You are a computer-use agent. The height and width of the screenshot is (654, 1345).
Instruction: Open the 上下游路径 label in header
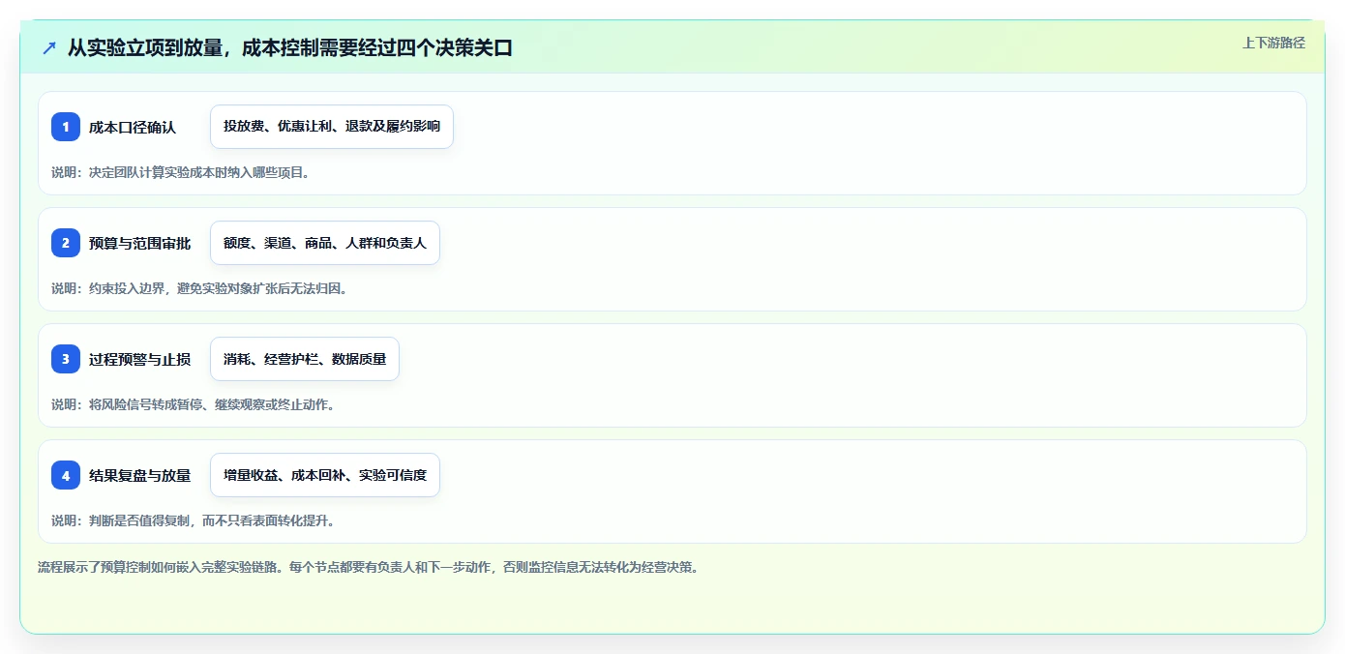[x=1273, y=43]
